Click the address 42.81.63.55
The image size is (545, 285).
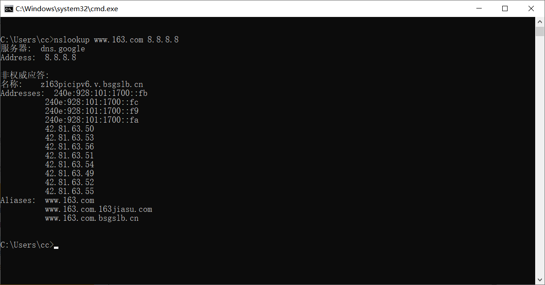[70, 191]
